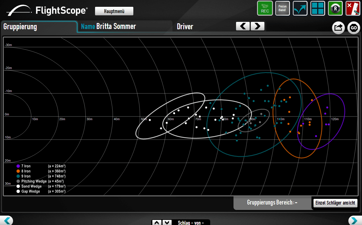Click the green REC record icon

pos(265,8)
